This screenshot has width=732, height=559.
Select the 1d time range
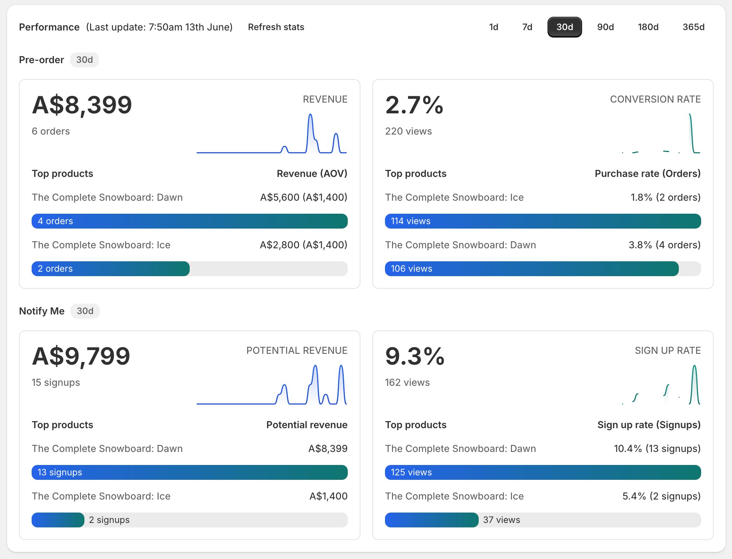(x=494, y=27)
